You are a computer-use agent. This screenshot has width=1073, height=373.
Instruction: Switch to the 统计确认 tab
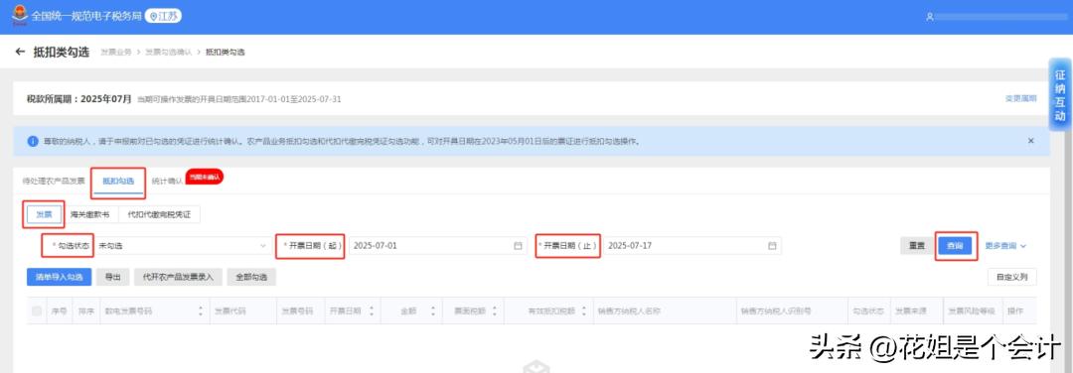coord(167,181)
